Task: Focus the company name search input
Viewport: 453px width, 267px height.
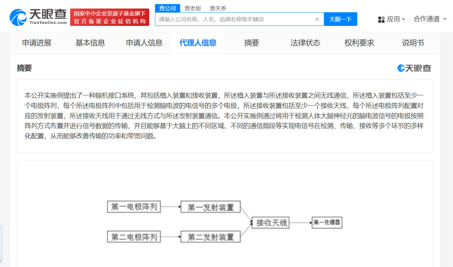Action: click(x=235, y=19)
